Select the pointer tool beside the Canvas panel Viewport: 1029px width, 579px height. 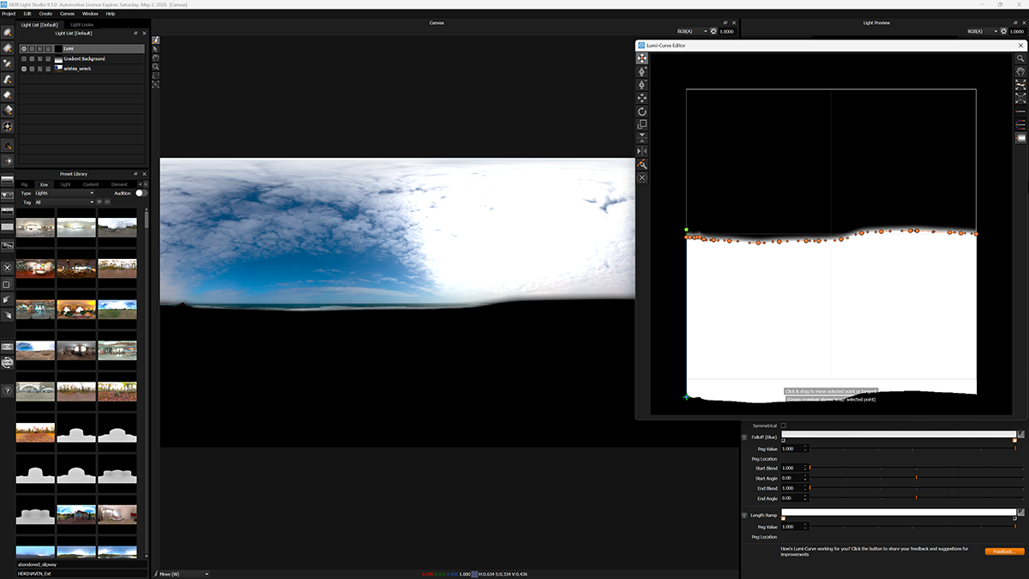click(x=155, y=49)
